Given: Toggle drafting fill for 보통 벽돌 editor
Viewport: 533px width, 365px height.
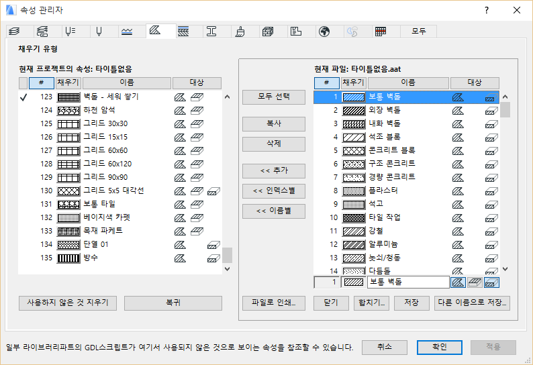Looking at the screenshot, I should tap(458, 282).
